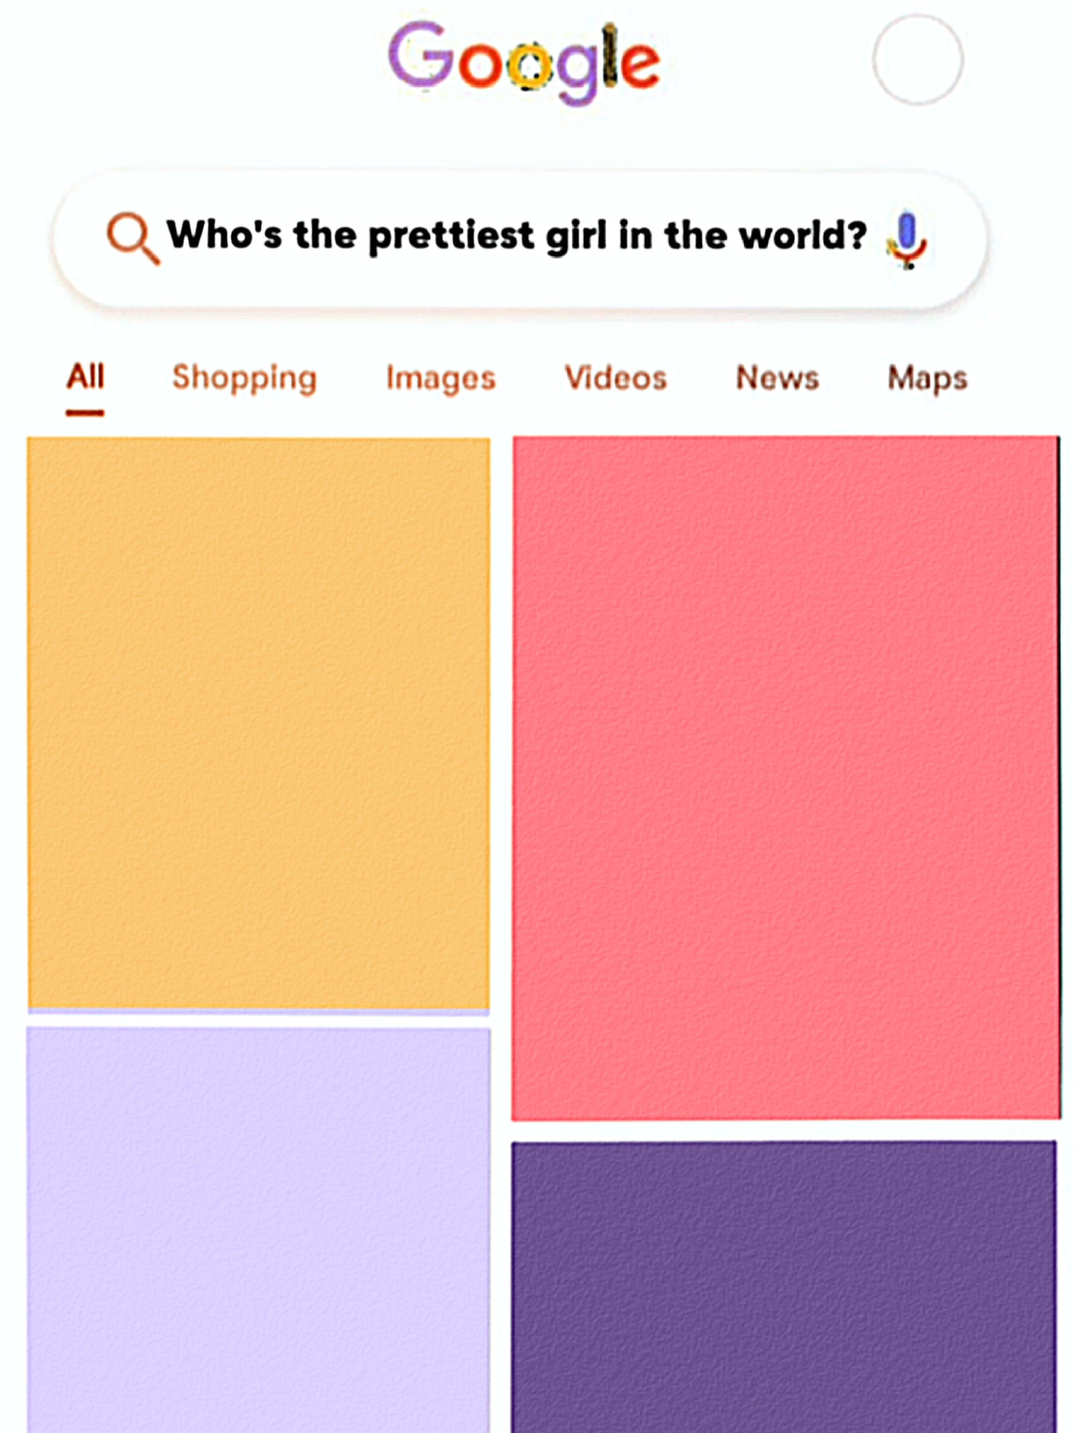Open the orange image result
The image size is (1074, 1433).
click(258, 723)
